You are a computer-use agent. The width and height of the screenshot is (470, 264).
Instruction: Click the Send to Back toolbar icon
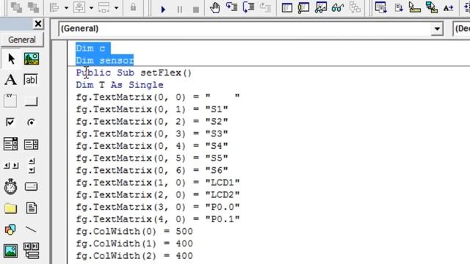pyautogui.click(x=33, y=7)
